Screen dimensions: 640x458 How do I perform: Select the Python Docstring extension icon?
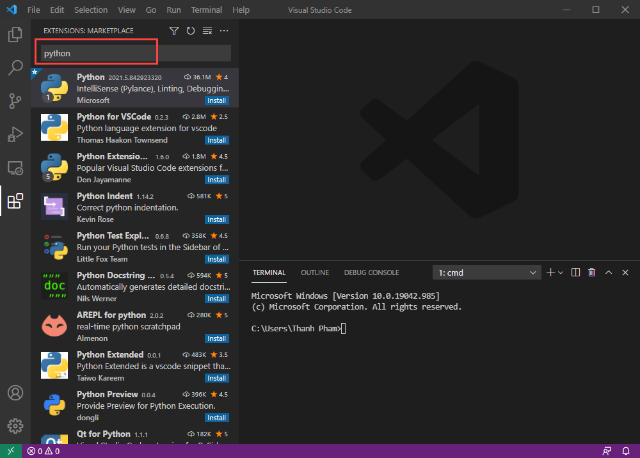point(54,287)
